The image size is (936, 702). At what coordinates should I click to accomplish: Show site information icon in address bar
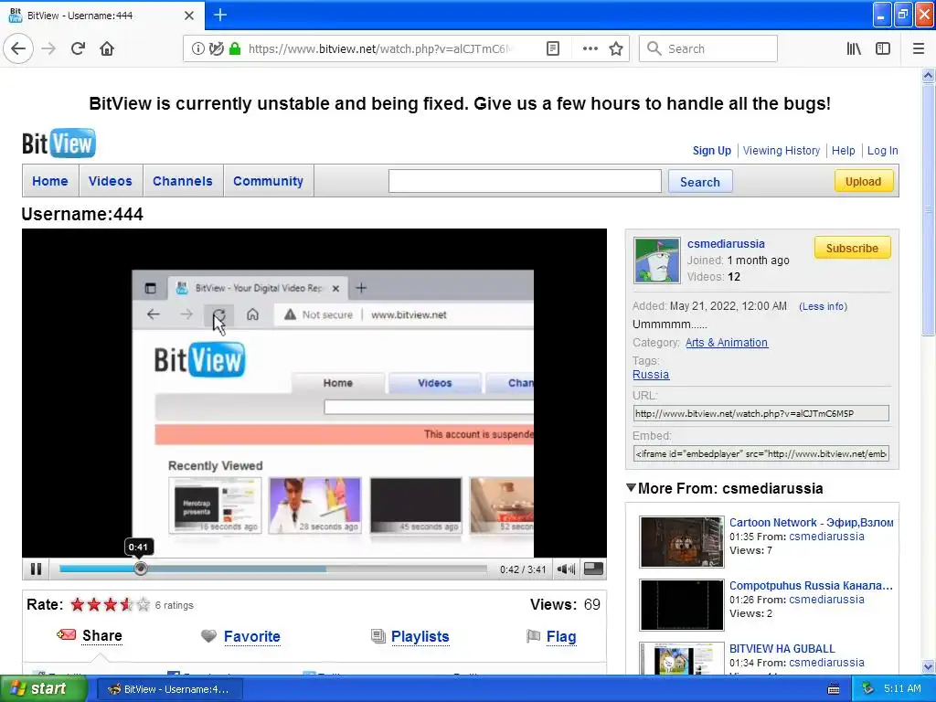pyautogui.click(x=197, y=48)
